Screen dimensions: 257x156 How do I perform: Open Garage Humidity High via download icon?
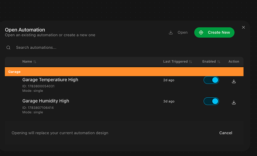point(234,103)
